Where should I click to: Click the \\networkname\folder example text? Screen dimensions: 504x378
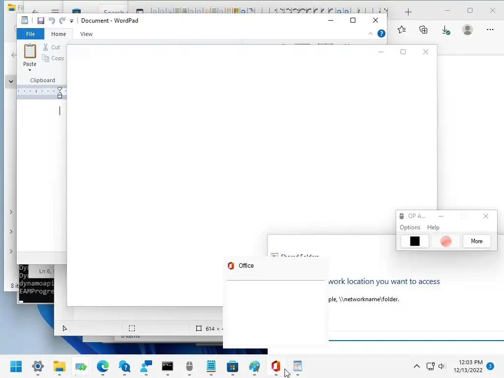pos(369,299)
